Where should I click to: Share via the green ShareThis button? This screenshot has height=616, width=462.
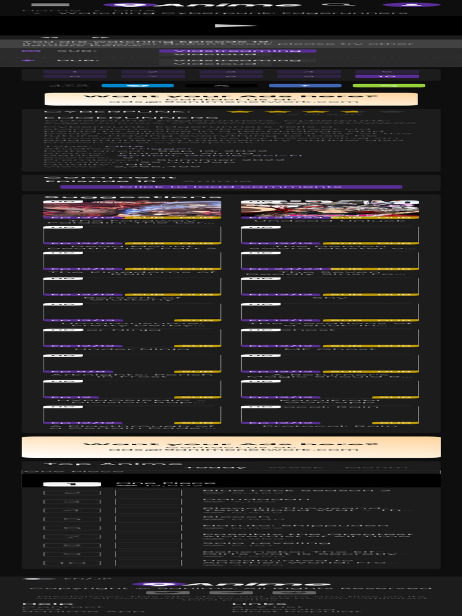[x=389, y=85]
